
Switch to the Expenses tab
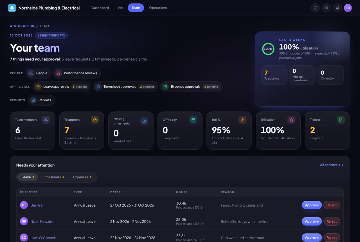[x=82, y=177]
